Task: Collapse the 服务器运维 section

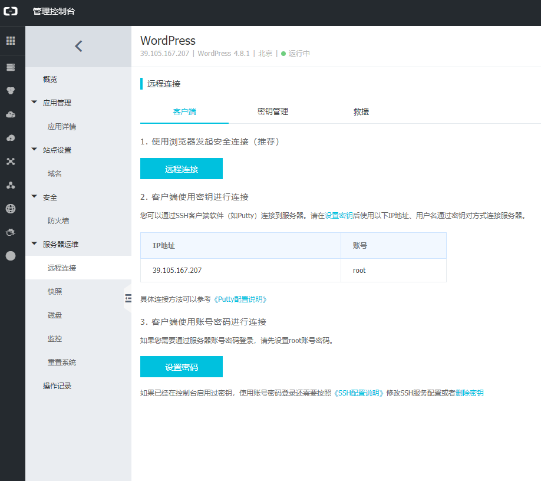Action: click(34, 243)
